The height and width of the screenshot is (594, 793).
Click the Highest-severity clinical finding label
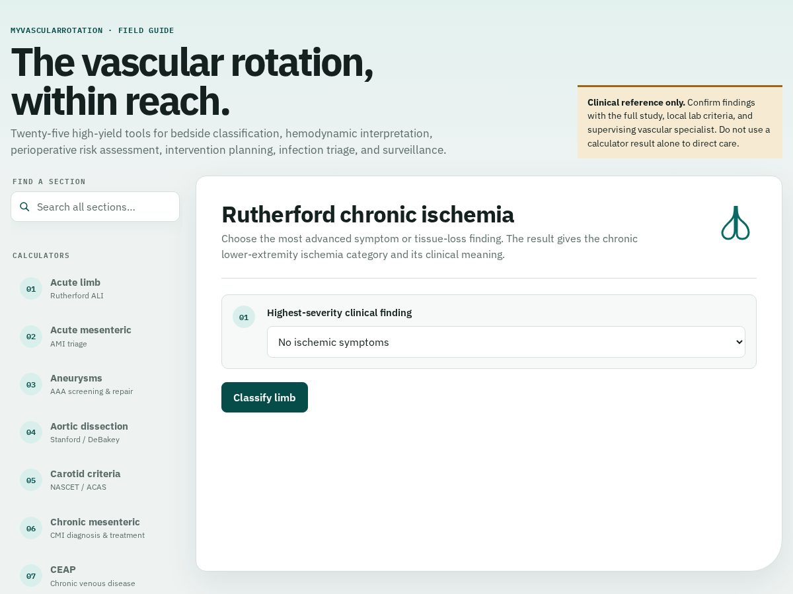pos(339,313)
